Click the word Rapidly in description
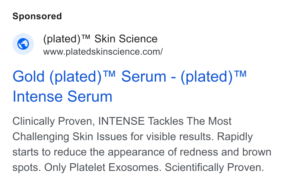The height and width of the screenshot is (184, 293). pos(235,137)
